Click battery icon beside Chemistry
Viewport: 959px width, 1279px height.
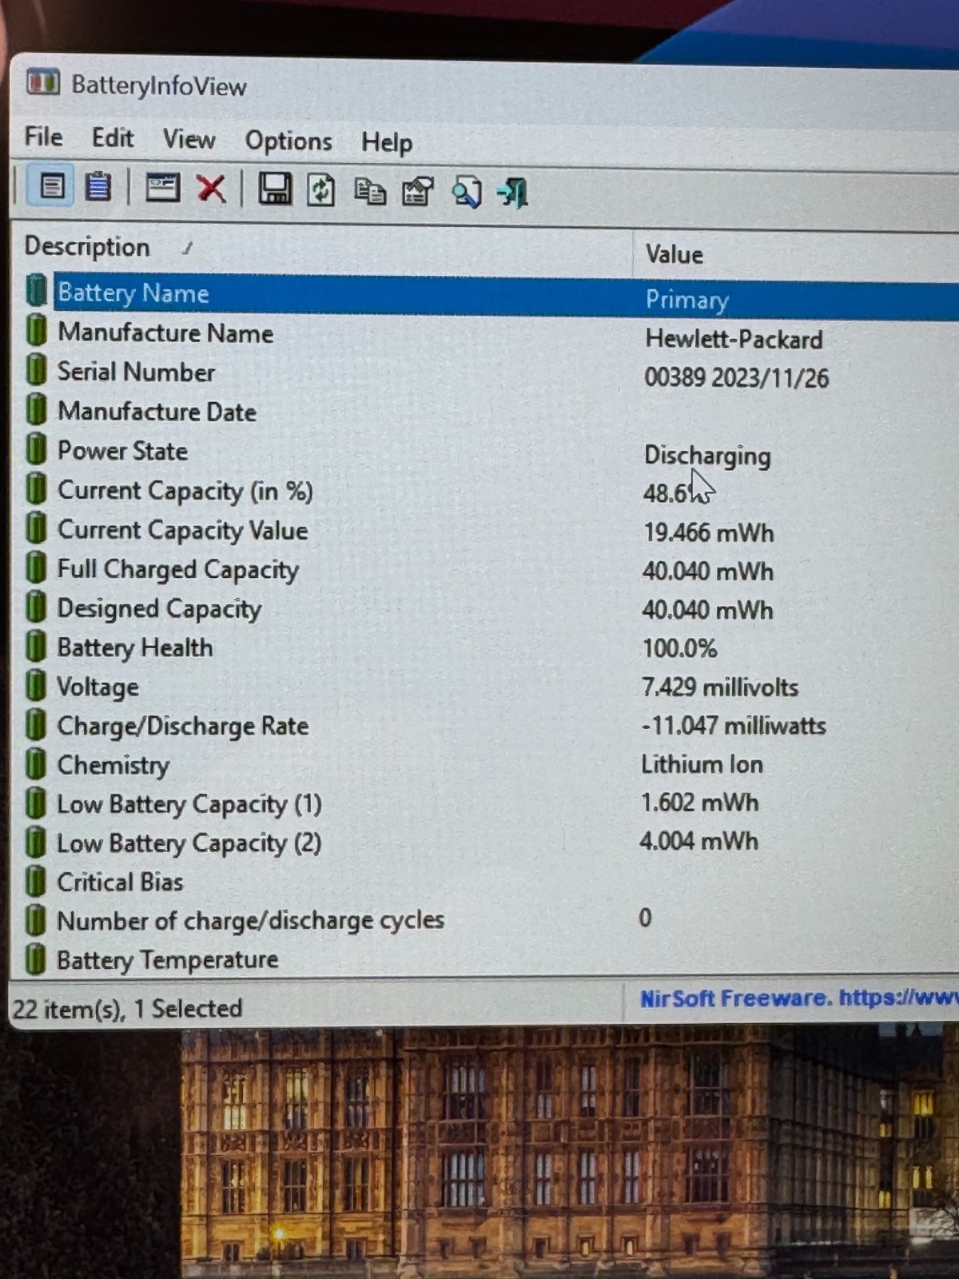pos(36,763)
